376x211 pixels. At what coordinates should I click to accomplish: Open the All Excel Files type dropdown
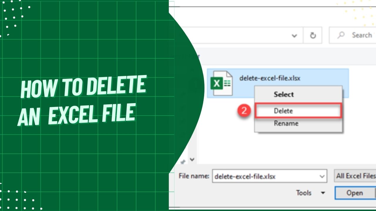[x=355, y=176]
